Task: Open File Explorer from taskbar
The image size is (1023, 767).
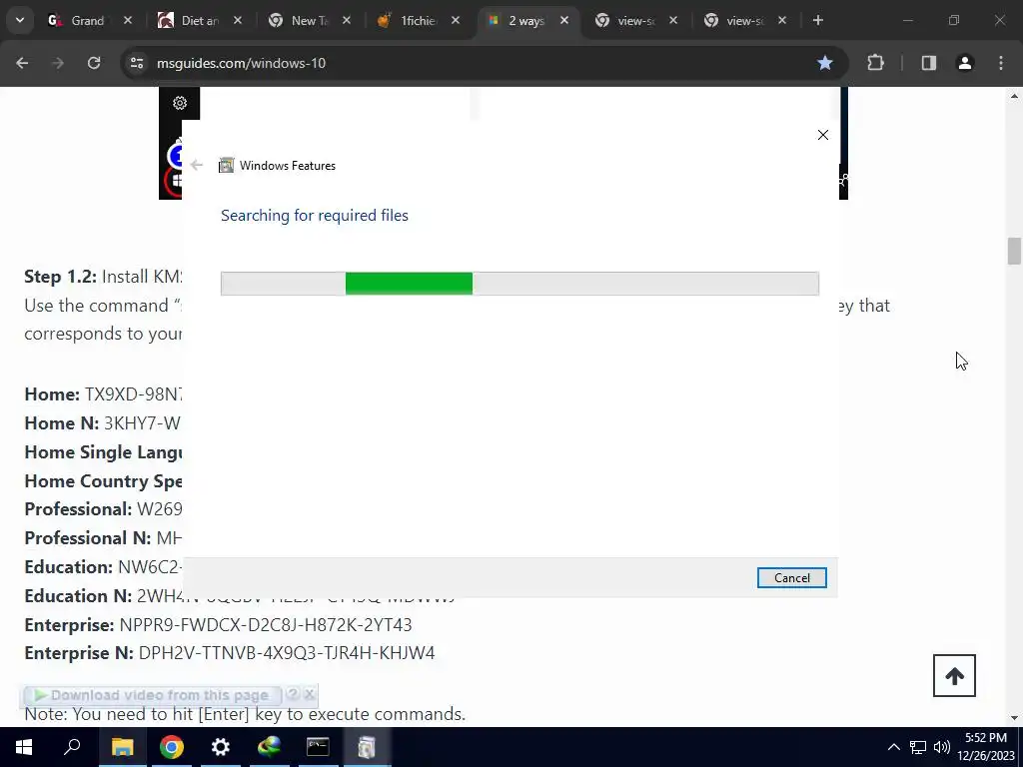Action: coord(122,747)
